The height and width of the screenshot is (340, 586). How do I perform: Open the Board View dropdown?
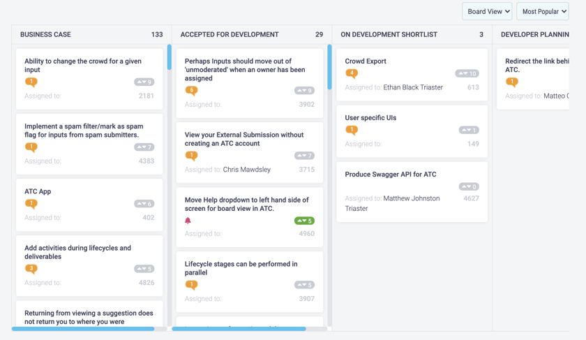coord(487,12)
